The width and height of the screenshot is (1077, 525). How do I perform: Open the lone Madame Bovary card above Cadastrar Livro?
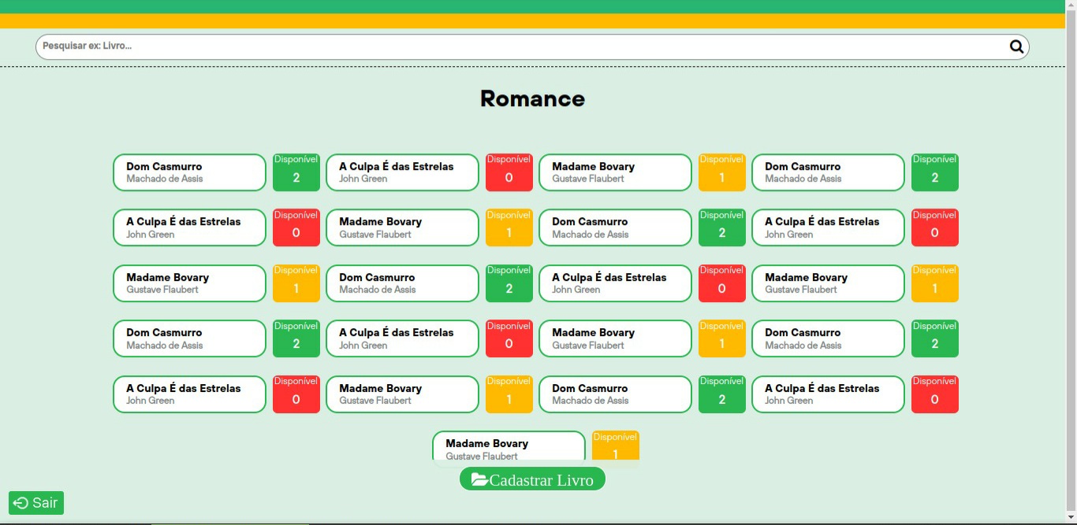509,446
